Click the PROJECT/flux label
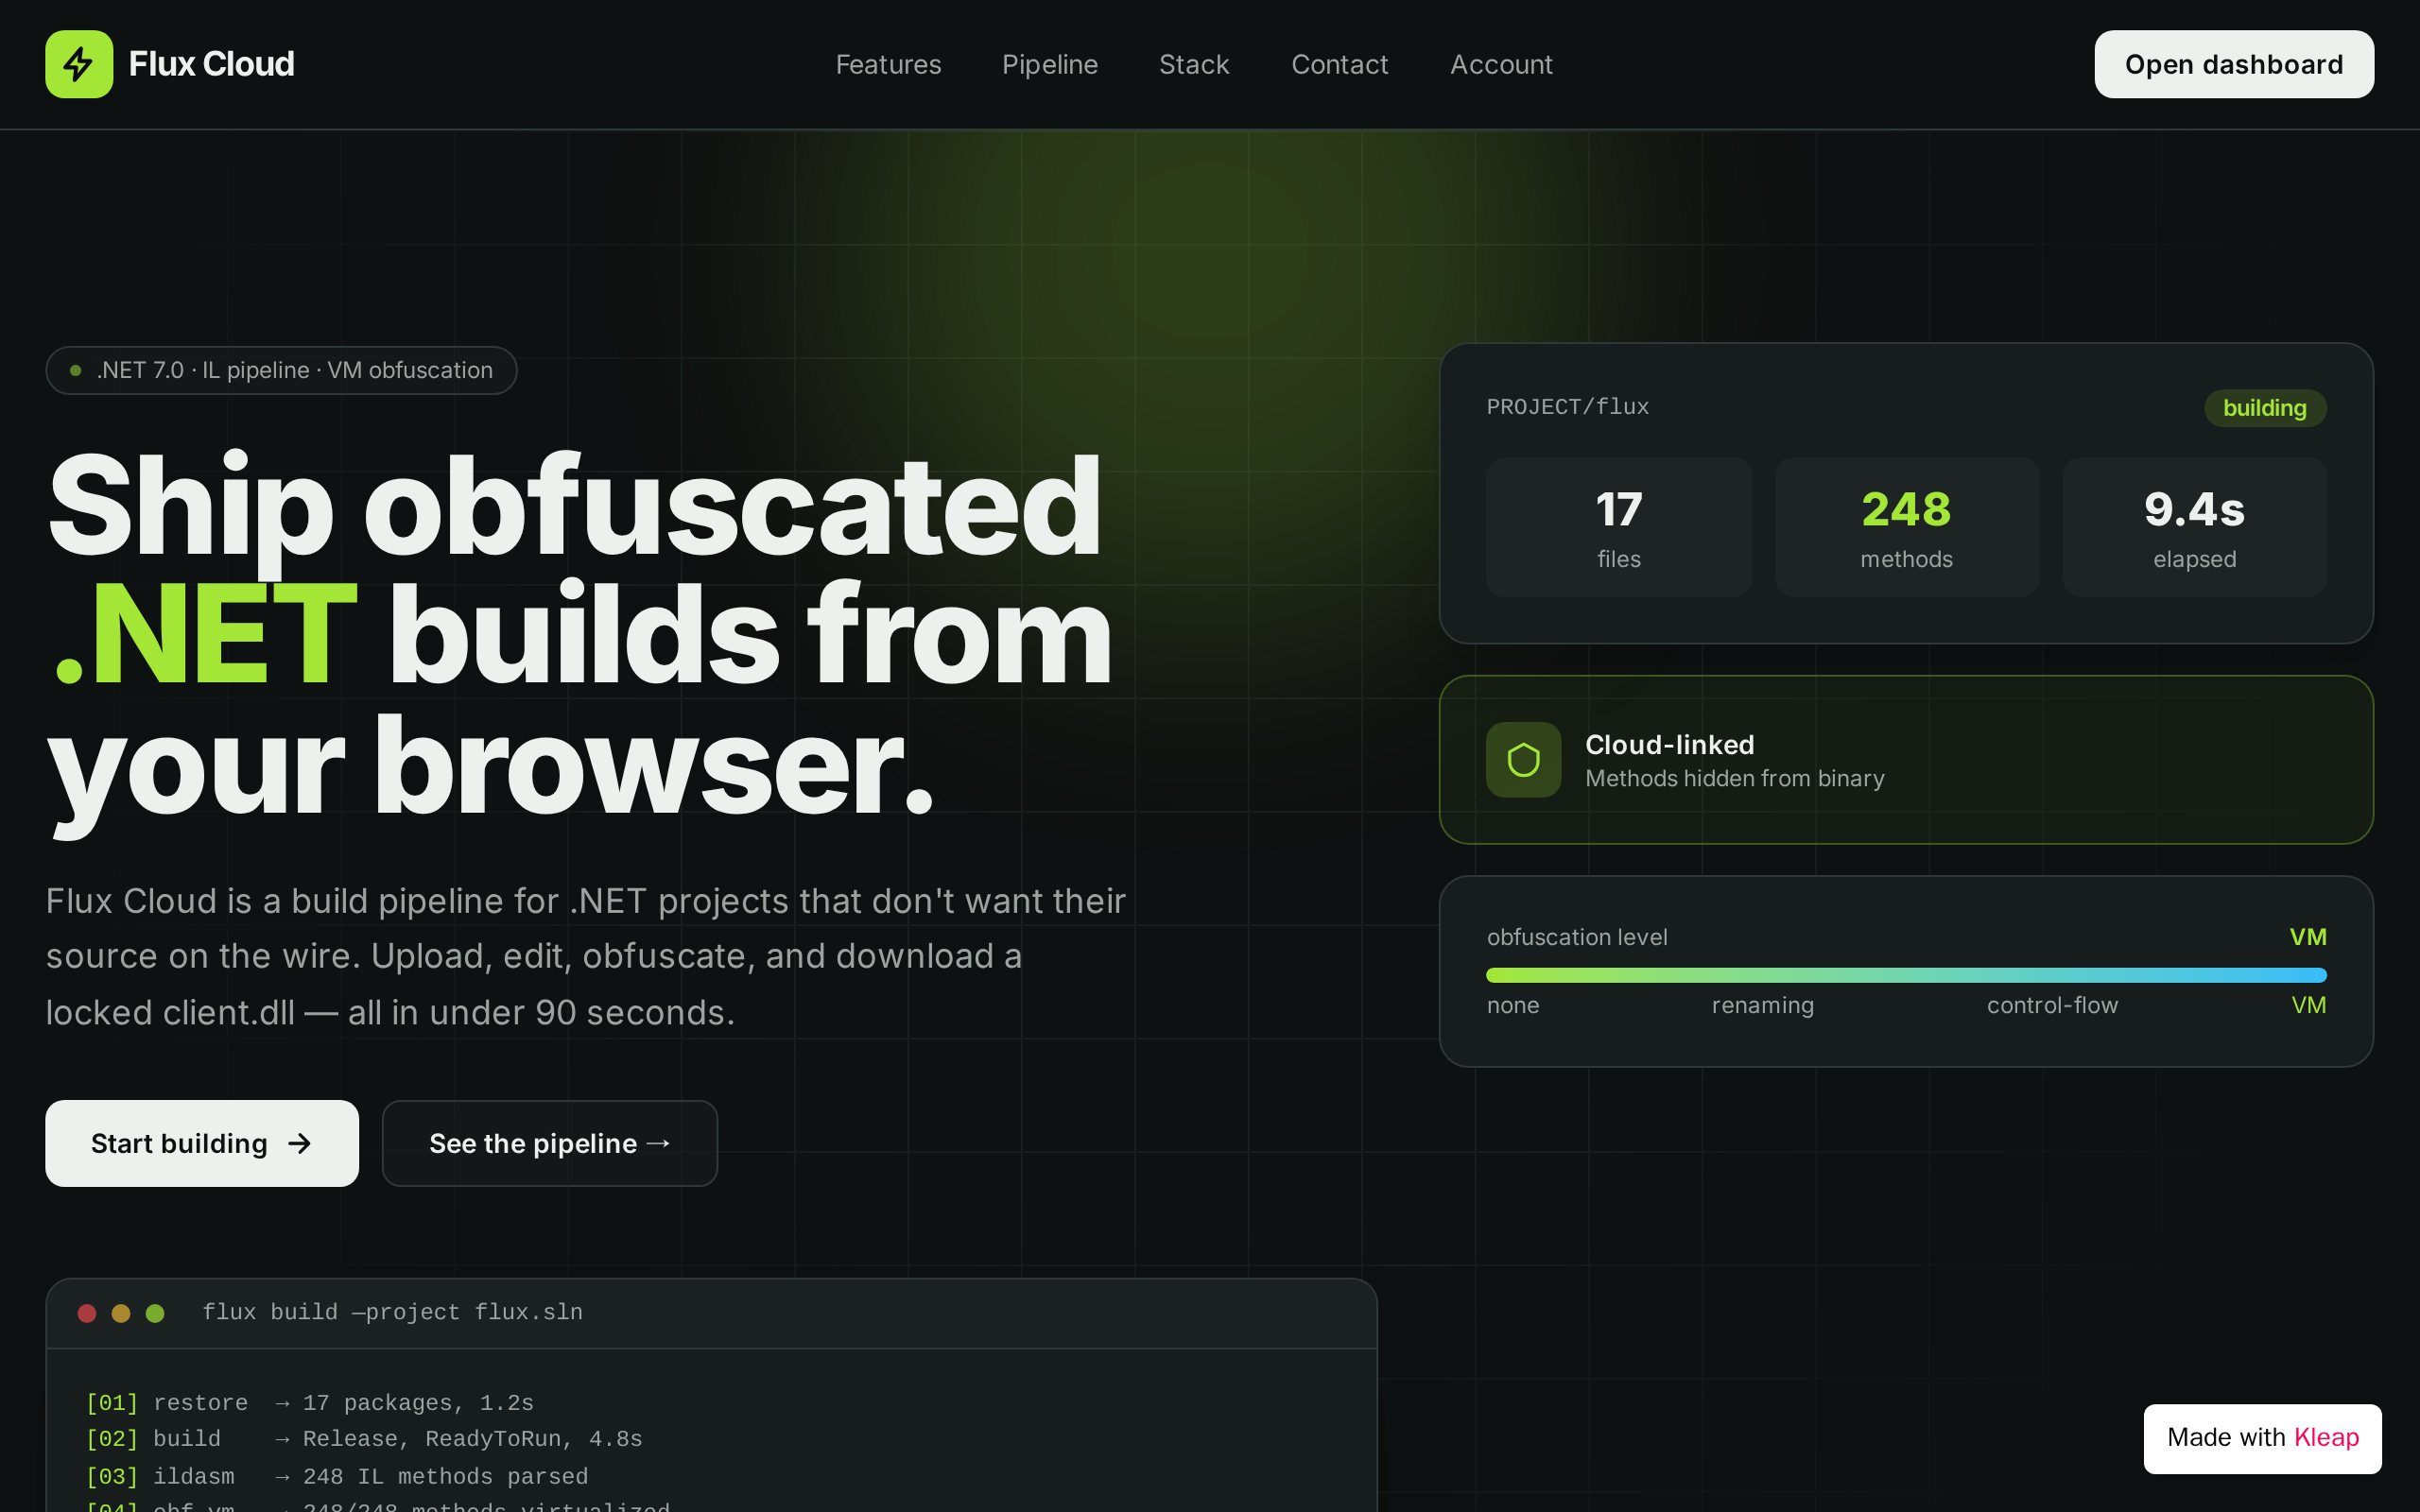 point(1567,406)
